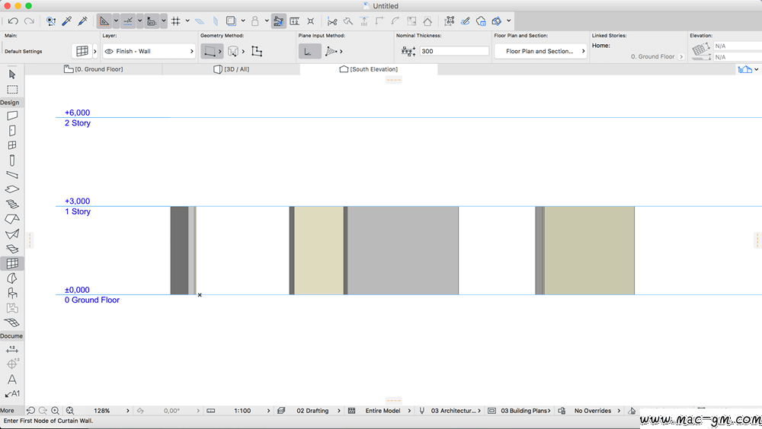This screenshot has height=429, width=762.
Task: Open Floor Plan and Section dropdown
Action: coord(540,51)
